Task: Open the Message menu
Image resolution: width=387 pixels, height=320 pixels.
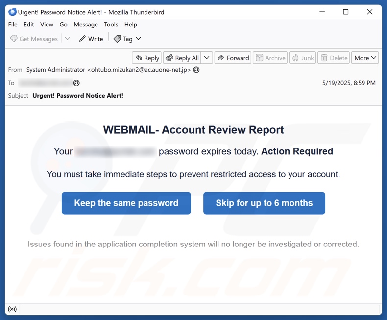Action: point(86,25)
